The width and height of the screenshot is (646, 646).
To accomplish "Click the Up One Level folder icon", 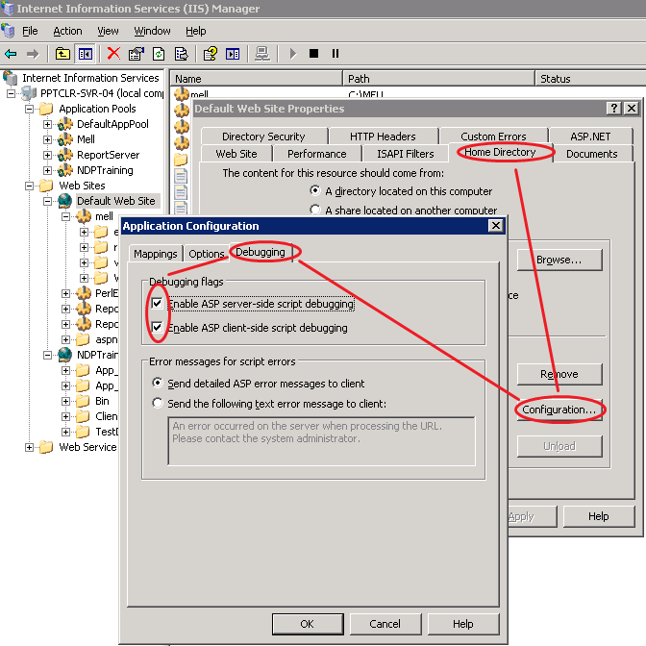I will tap(62, 54).
